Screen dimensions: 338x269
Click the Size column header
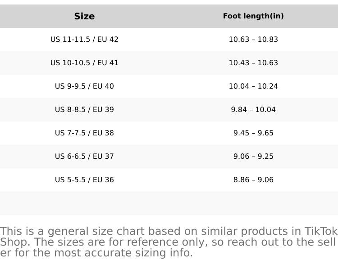click(x=84, y=16)
